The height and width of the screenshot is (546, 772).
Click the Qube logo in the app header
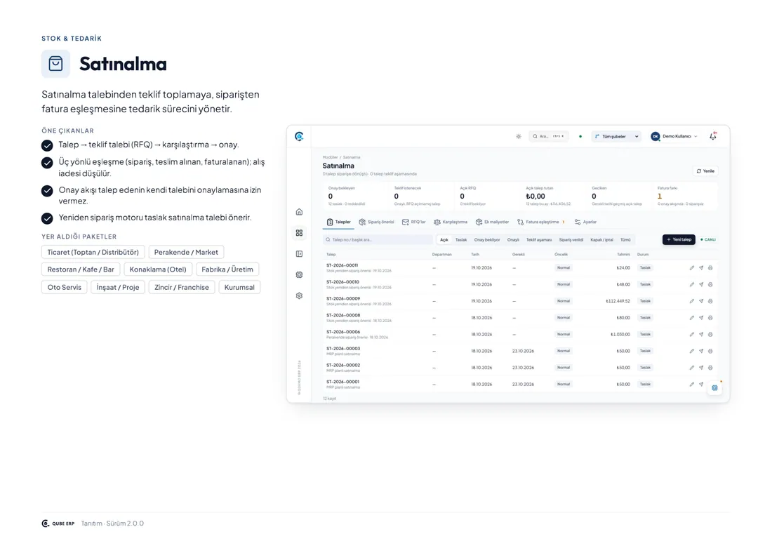tap(299, 136)
